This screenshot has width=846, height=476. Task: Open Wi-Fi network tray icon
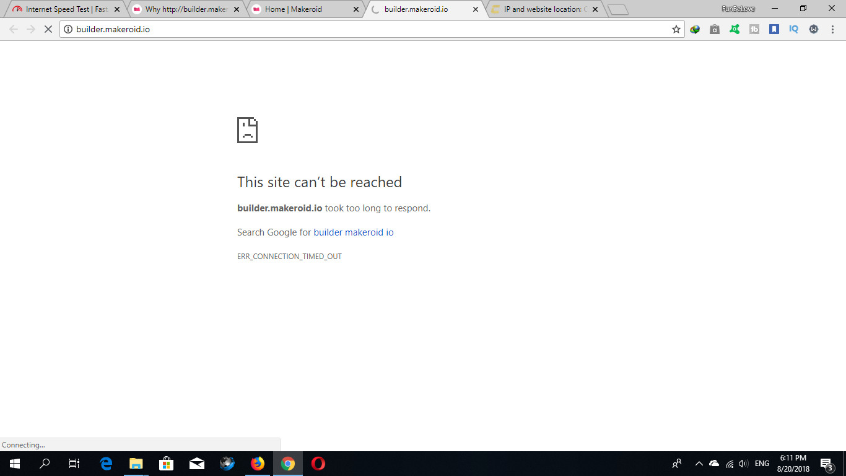coord(730,464)
